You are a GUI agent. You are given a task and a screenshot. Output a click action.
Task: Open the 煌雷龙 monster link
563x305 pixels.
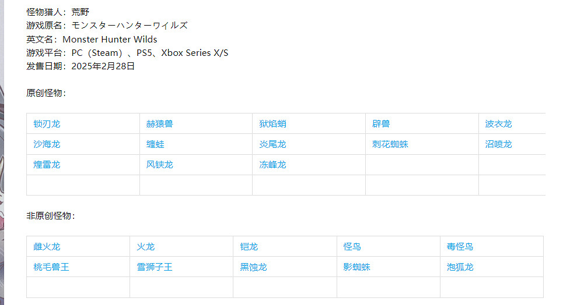point(47,165)
